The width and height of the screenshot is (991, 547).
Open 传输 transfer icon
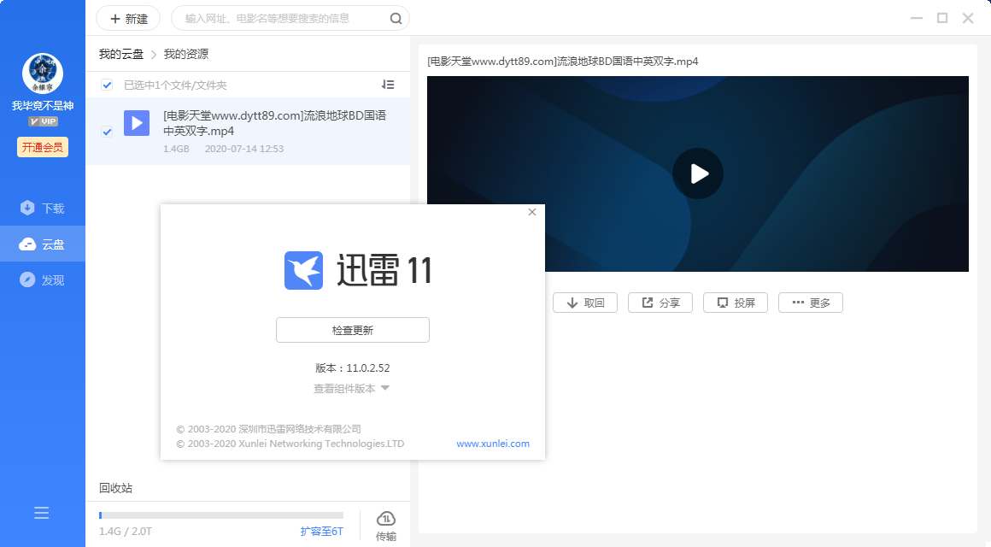[386, 526]
